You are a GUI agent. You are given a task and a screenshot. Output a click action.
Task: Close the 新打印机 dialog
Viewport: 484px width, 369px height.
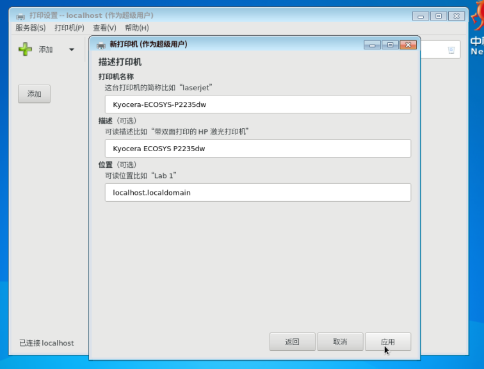pyautogui.click(x=408, y=45)
